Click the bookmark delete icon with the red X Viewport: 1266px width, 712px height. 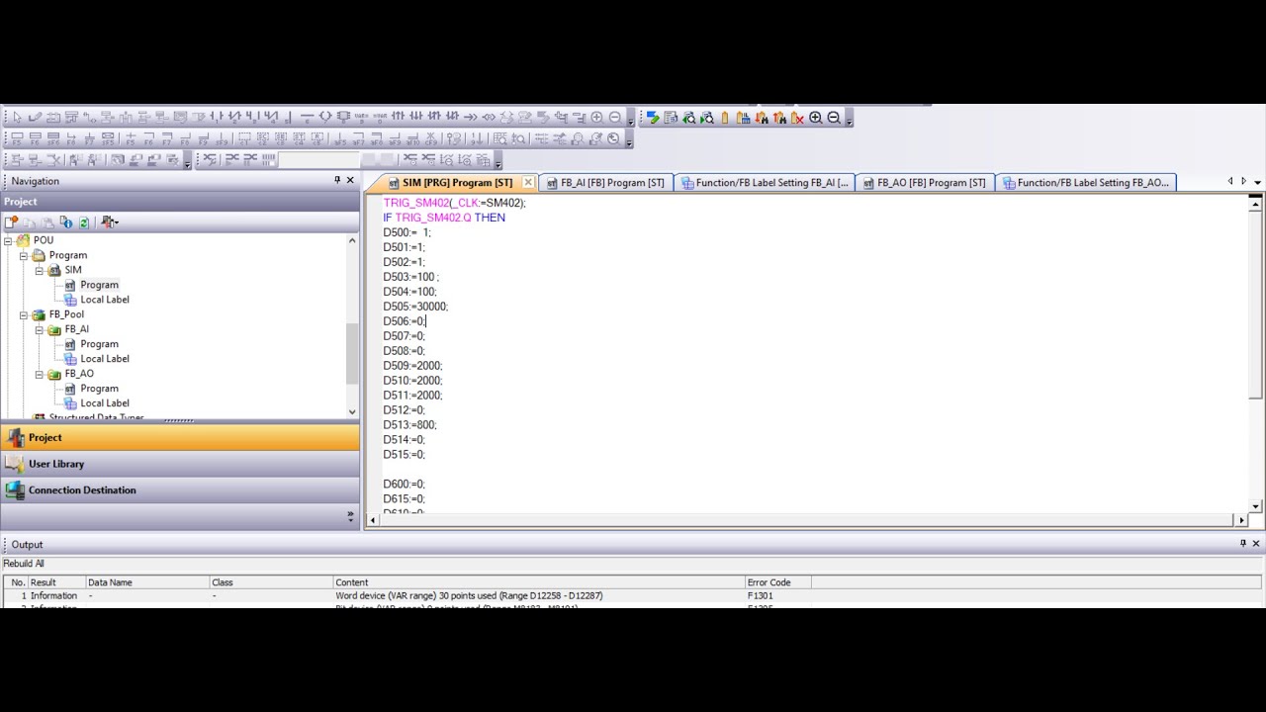[797, 118]
